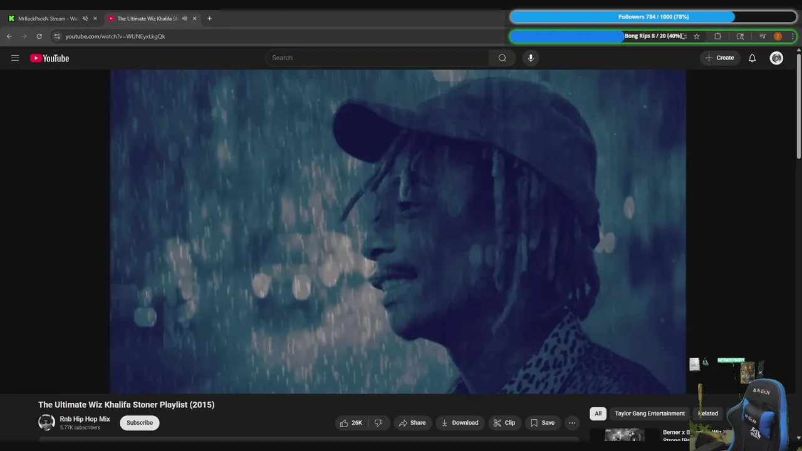The height and width of the screenshot is (451, 802).
Task: Dislike the video with thumbs down
Action: [x=378, y=423]
